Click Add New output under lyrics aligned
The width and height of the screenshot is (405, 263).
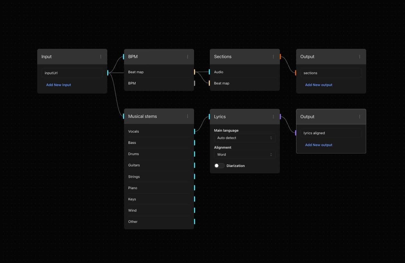click(x=319, y=145)
